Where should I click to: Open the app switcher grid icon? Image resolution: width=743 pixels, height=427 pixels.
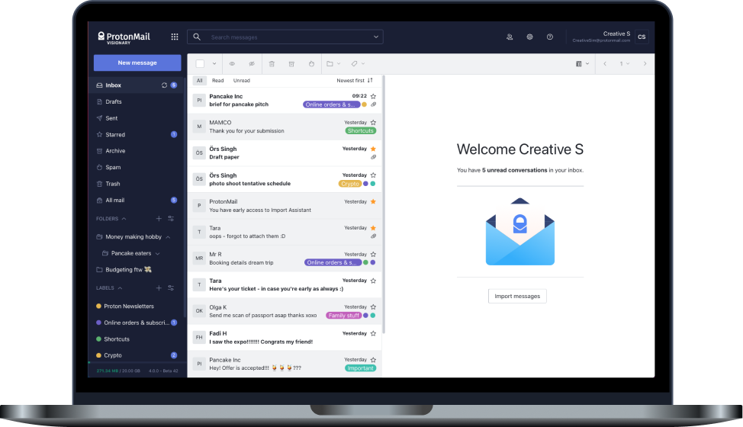175,37
